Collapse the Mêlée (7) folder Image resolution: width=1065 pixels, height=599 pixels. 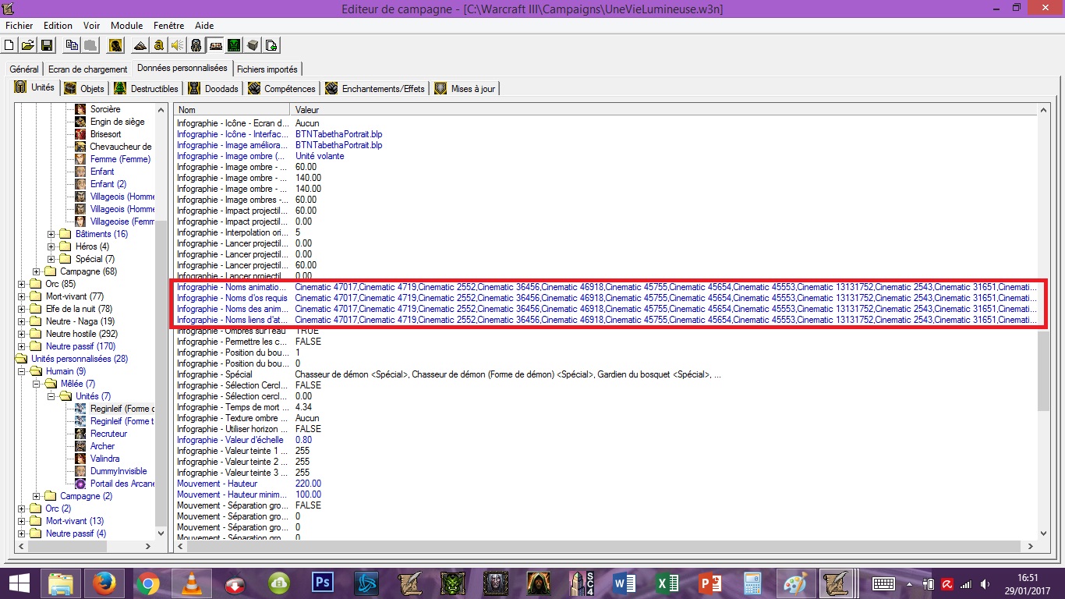coord(37,384)
